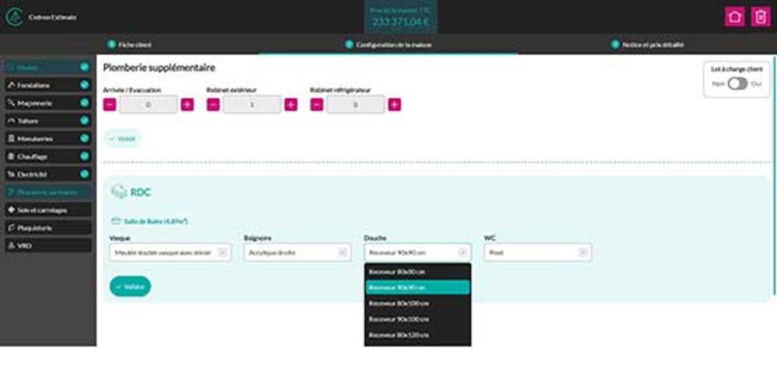Click the Robinet extérieur number field
This screenshot has height=383, width=777.
point(252,105)
